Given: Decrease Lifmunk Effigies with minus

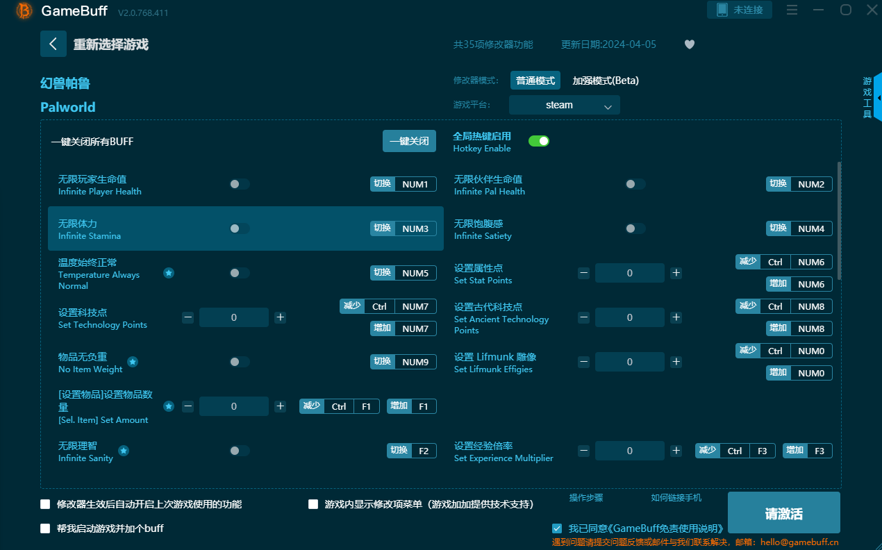Looking at the screenshot, I should coord(584,362).
